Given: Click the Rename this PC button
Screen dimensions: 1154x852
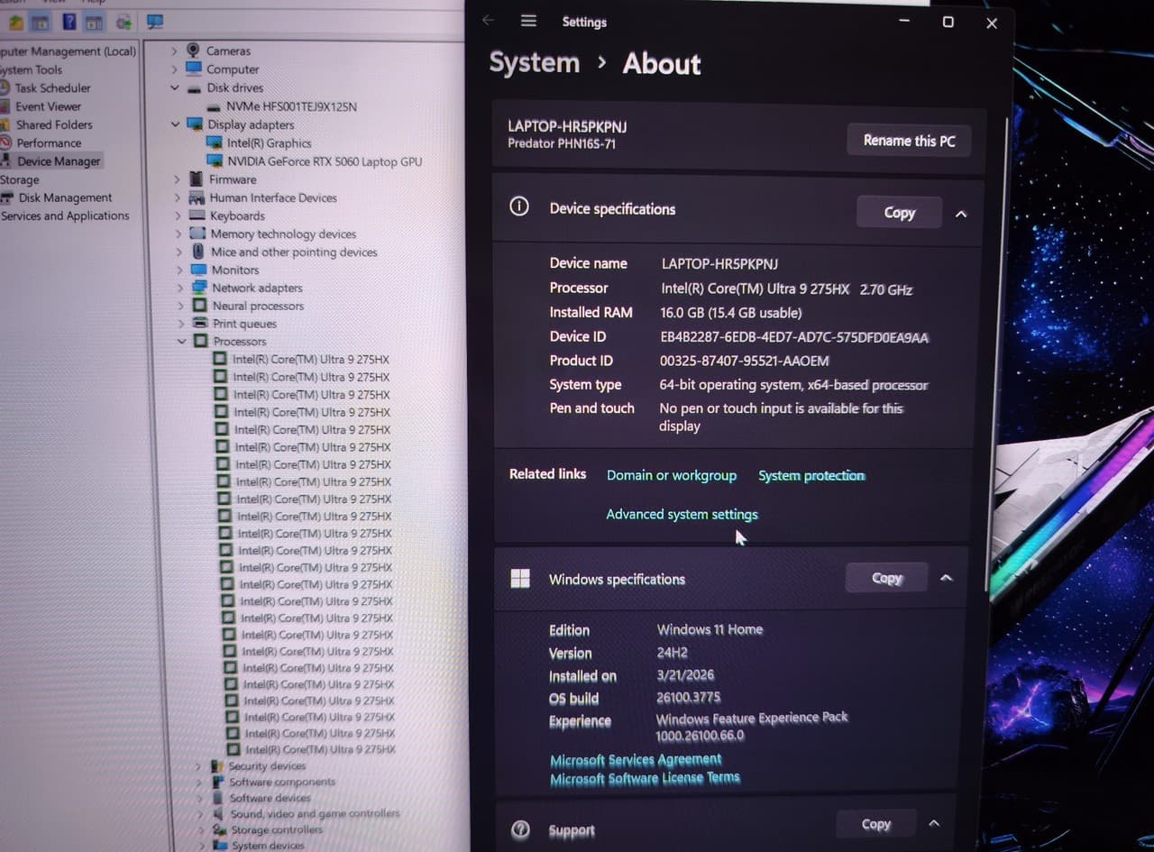Looking at the screenshot, I should pos(909,140).
